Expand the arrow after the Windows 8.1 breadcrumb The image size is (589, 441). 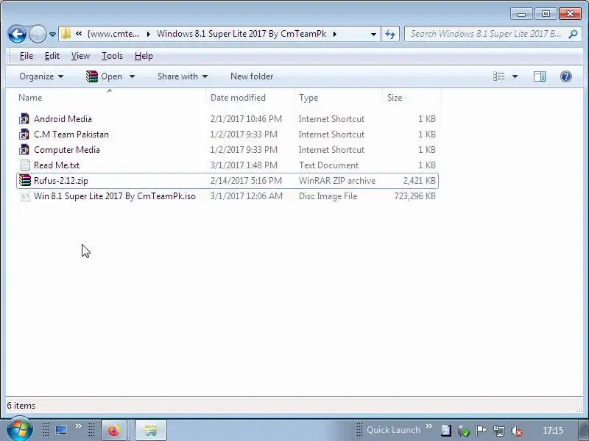coord(335,34)
